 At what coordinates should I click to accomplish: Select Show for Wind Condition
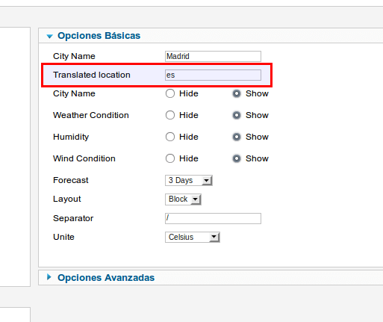coord(237,158)
